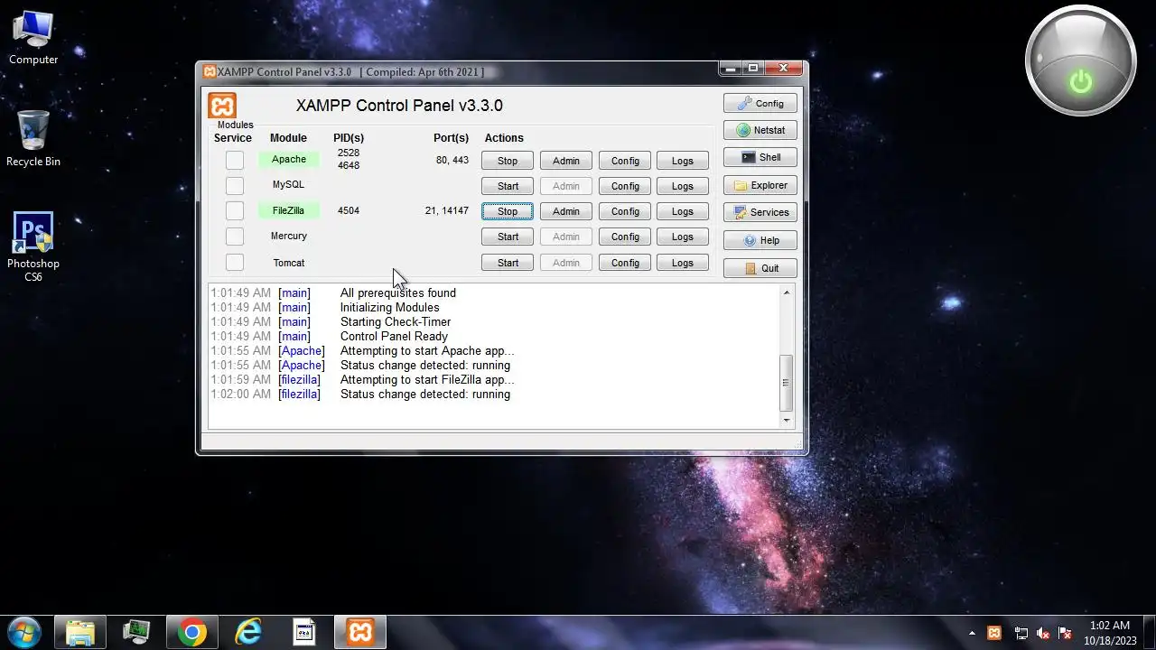Open FileZilla Logs menu
This screenshot has width=1156, height=650.
(x=683, y=211)
